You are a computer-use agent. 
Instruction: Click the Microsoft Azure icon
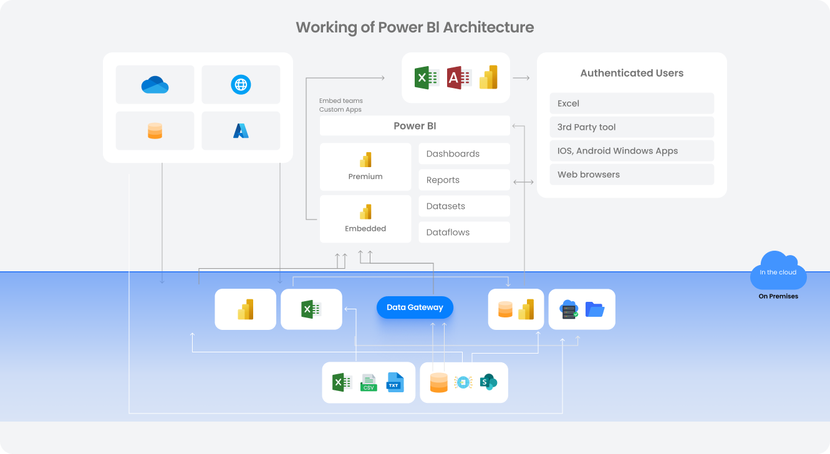click(x=241, y=130)
